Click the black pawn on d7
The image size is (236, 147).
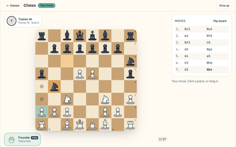[x=80, y=49]
